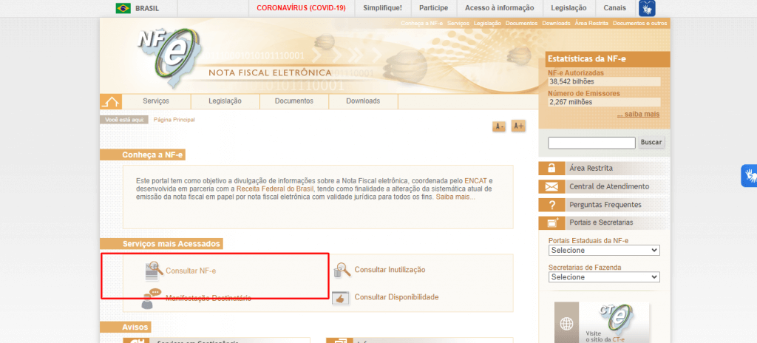Open the Consultar Disponibilidade link
The height and width of the screenshot is (343, 757).
pyautogui.click(x=396, y=297)
